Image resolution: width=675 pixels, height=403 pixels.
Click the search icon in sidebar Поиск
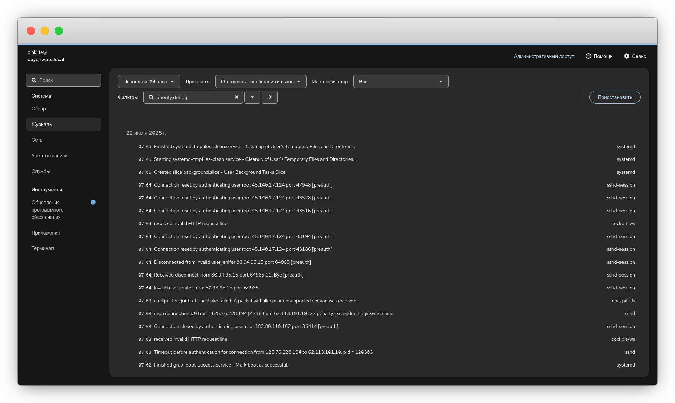tap(34, 80)
